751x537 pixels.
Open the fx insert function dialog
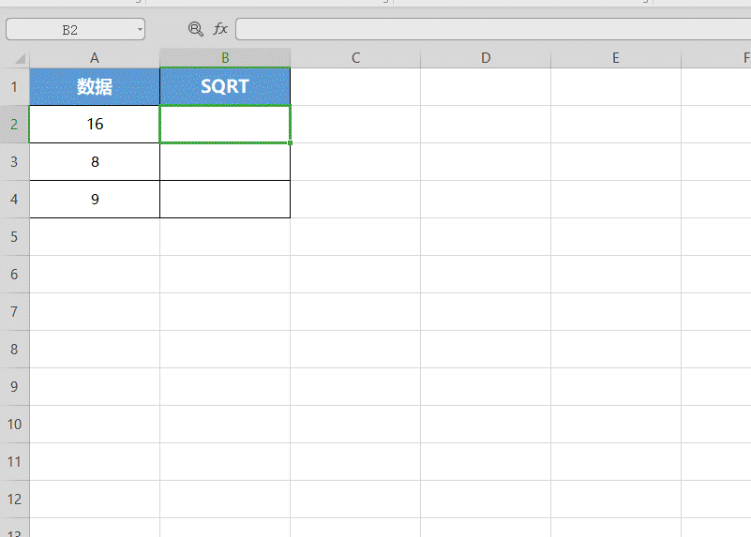[220, 29]
